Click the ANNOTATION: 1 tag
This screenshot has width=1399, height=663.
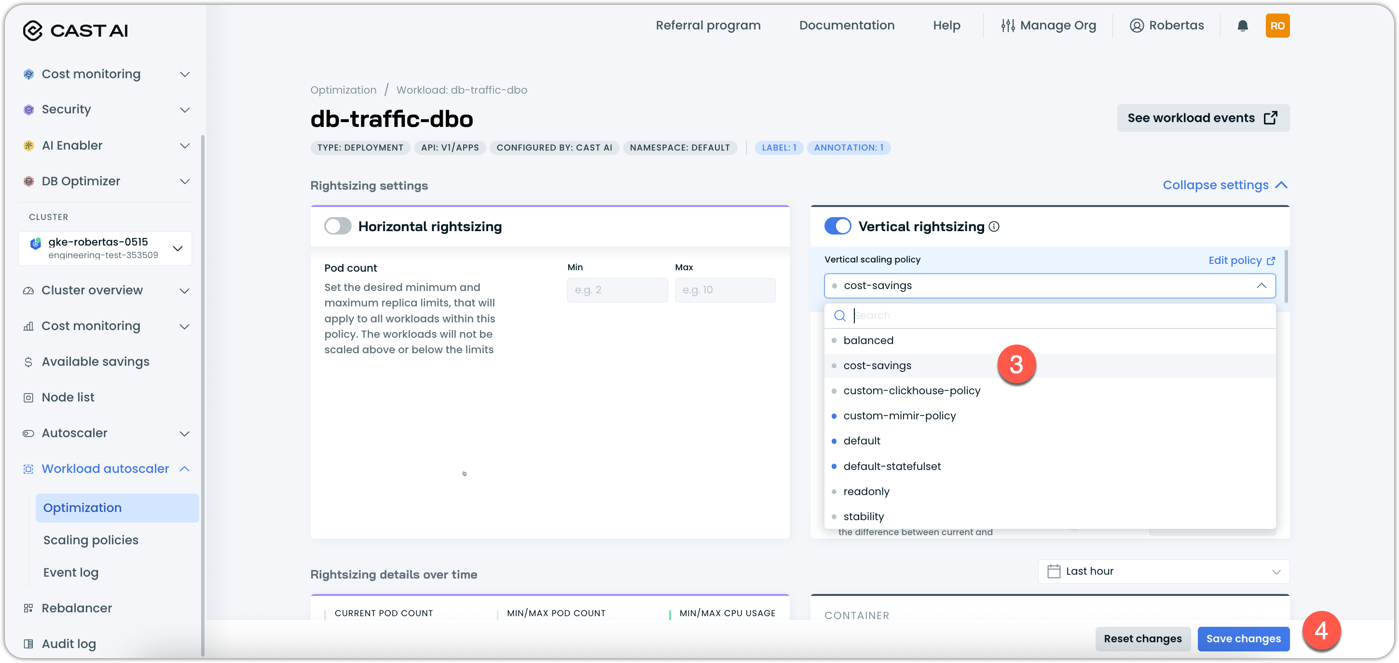[x=848, y=148]
